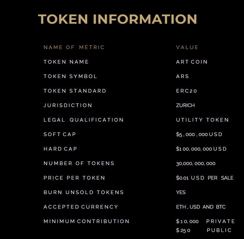Click the NAME OF METRIC column header
The image size is (244, 239).
click(74, 47)
